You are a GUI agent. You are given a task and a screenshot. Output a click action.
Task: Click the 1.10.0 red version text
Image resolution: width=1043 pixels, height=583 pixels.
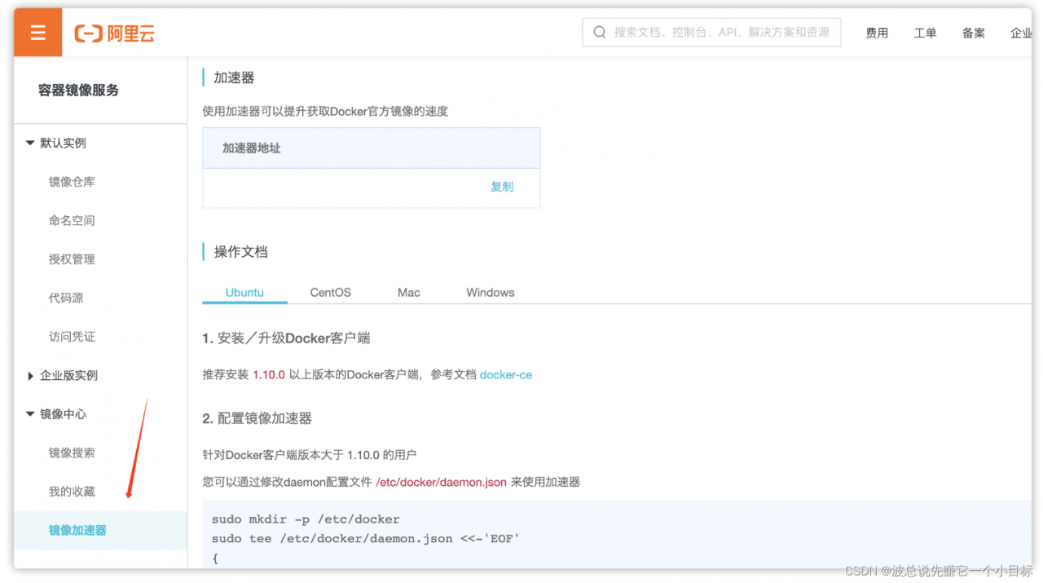[269, 375]
